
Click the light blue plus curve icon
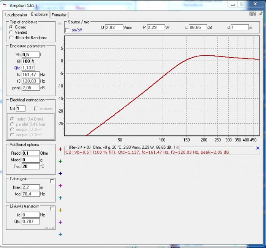(60, 234)
